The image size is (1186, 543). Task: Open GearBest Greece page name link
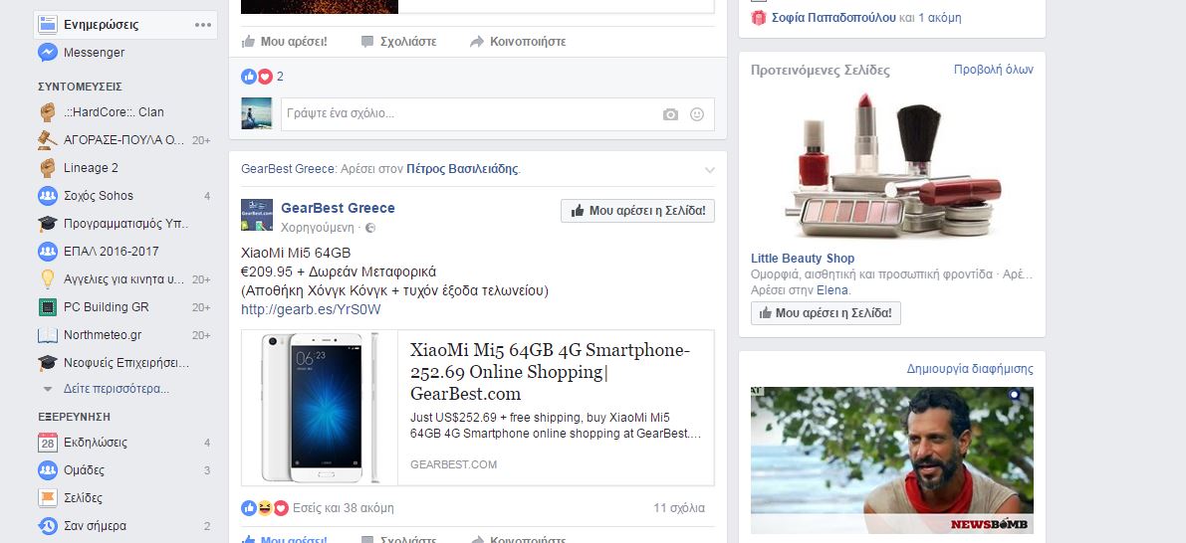[x=339, y=208]
